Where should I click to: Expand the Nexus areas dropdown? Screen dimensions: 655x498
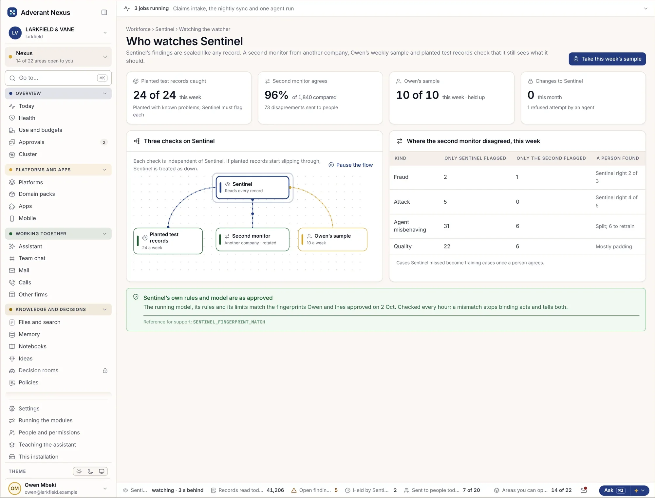coord(58,57)
